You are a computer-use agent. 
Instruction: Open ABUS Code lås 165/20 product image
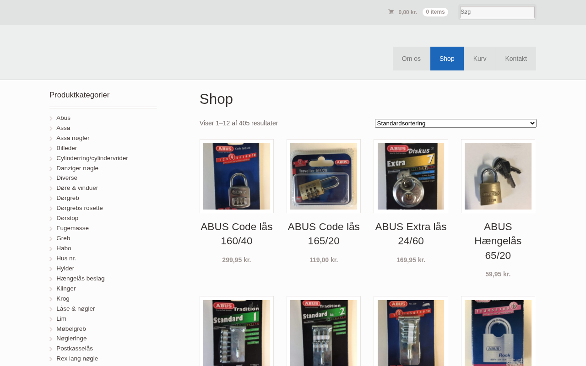click(x=324, y=176)
